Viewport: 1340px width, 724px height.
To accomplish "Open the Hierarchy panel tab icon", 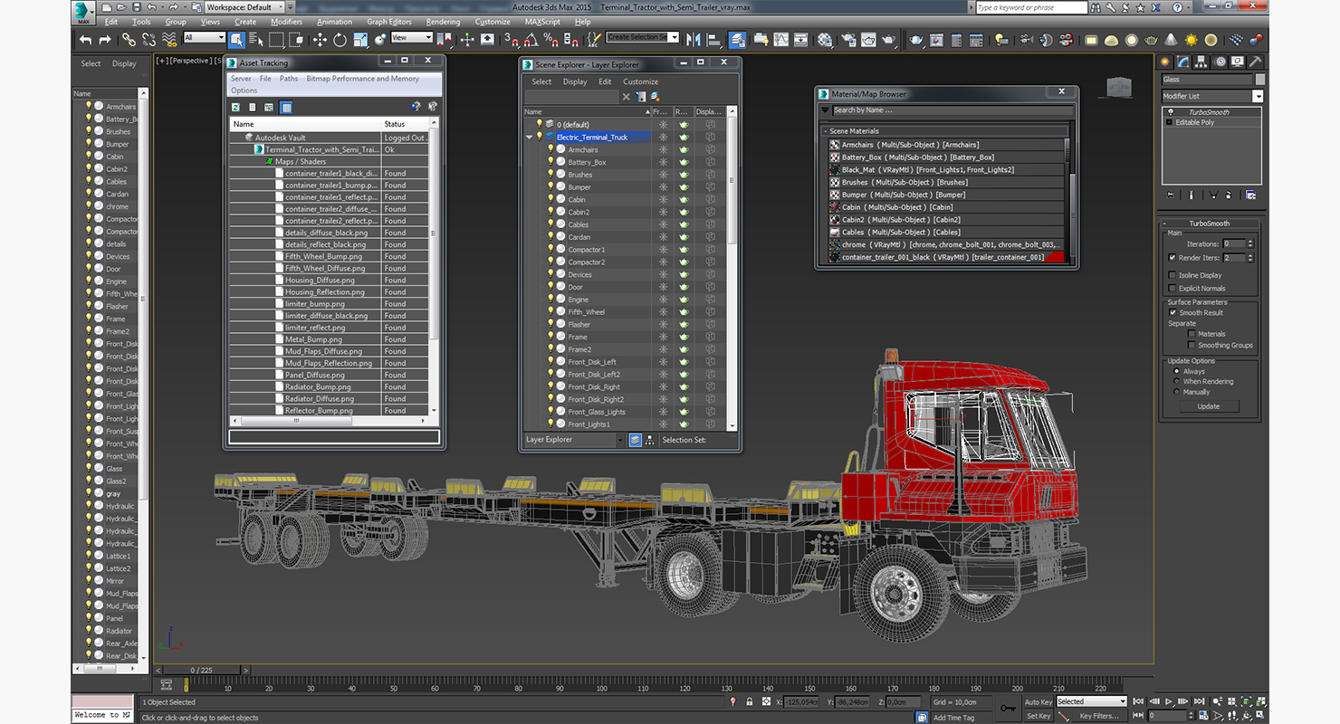I will pyautogui.click(x=1201, y=62).
